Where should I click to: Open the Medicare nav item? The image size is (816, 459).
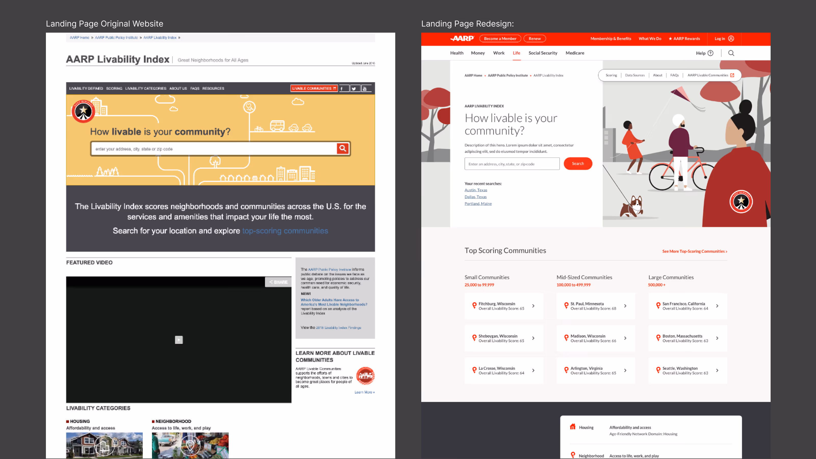coord(575,53)
